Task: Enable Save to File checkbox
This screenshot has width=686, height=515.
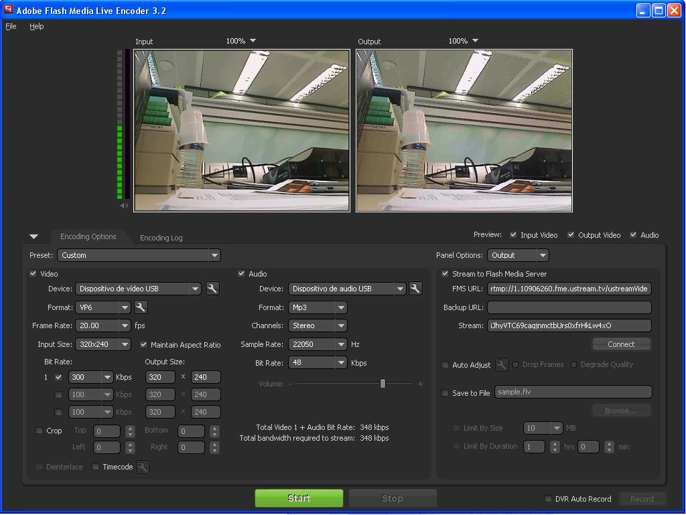Action: [445, 393]
